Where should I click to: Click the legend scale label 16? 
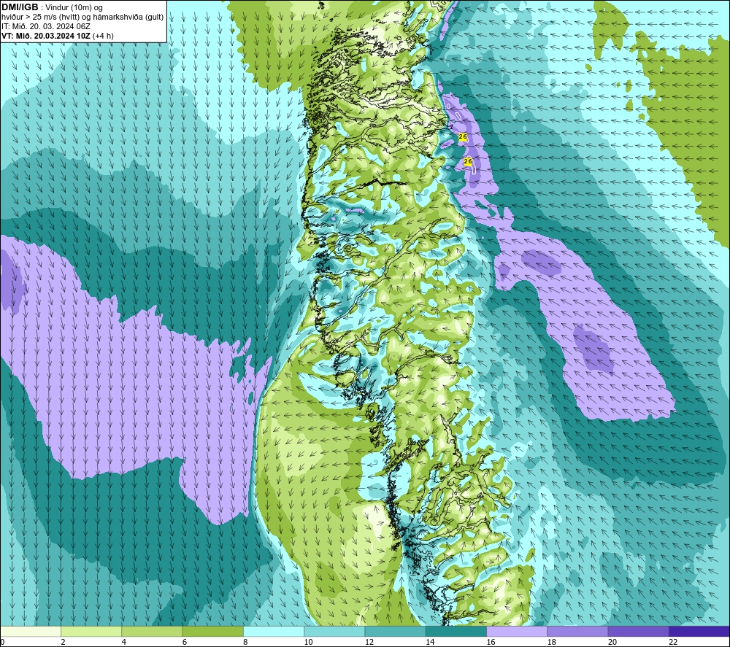coord(491,643)
